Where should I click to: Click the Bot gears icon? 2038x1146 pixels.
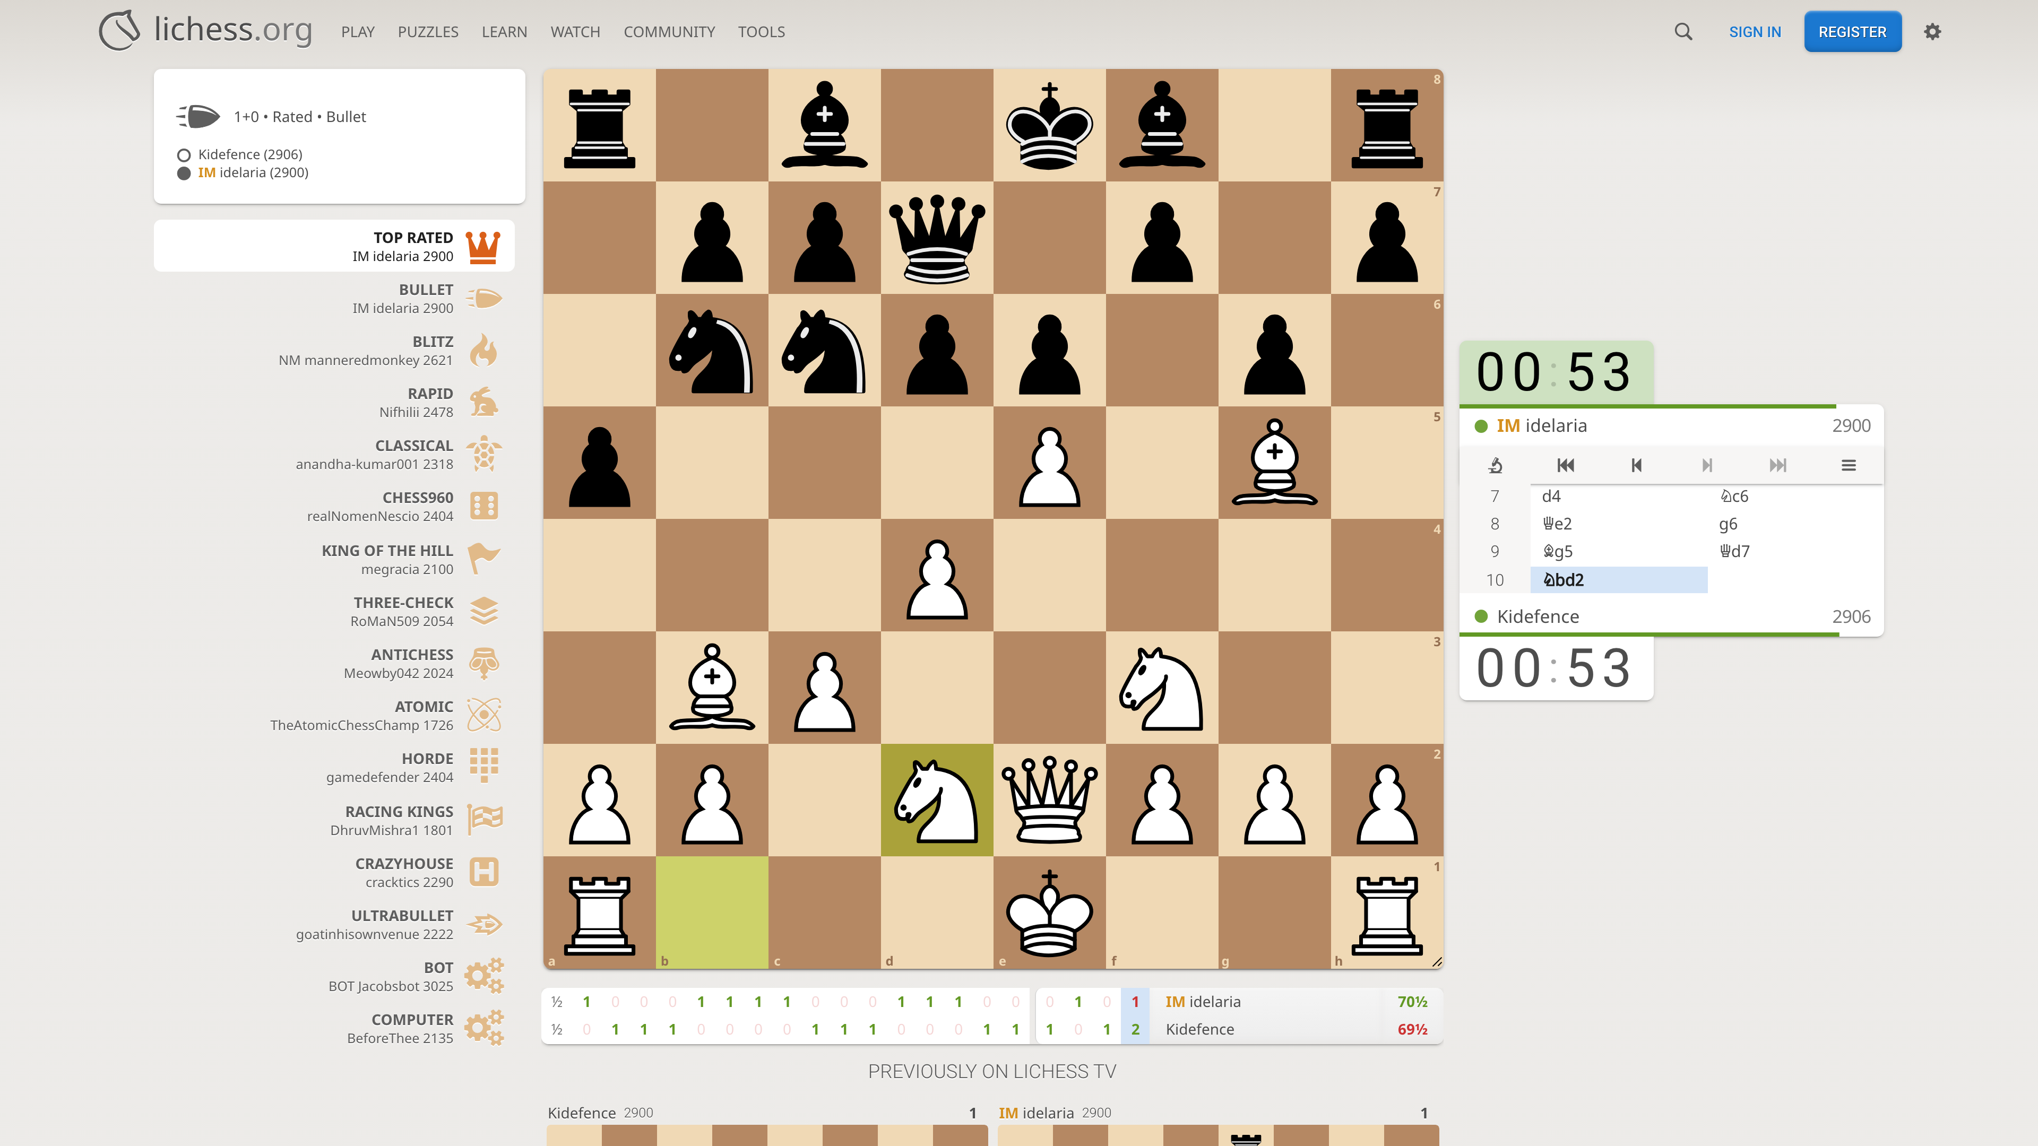click(x=483, y=976)
